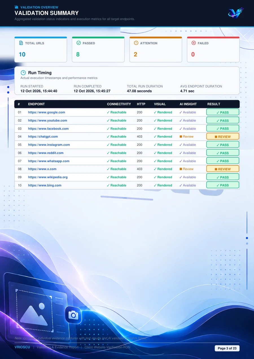
Task: Click Reachable status for google.com
Action: [x=117, y=112]
